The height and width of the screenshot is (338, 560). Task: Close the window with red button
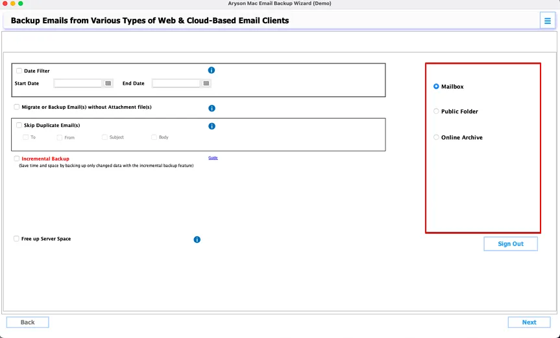tap(5, 4)
